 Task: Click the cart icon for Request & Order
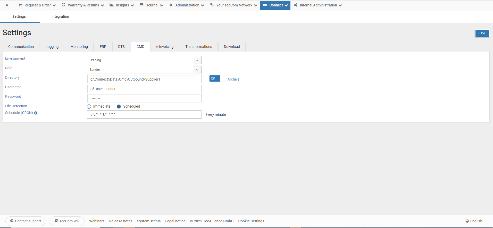pyautogui.click(x=20, y=5)
